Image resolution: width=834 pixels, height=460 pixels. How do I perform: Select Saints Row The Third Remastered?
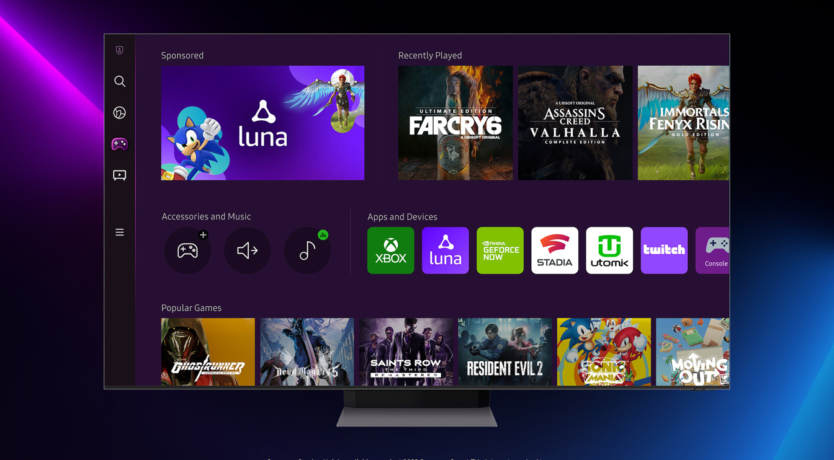[x=406, y=352]
